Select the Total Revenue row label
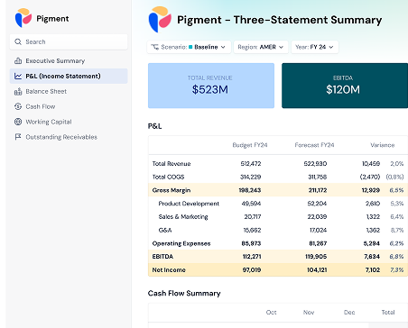408x328 pixels. tap(172, 164)
